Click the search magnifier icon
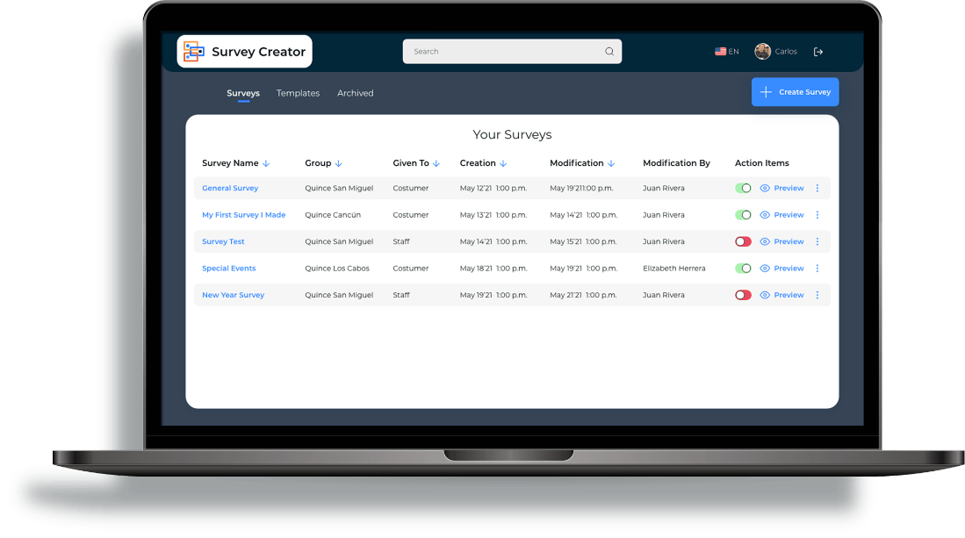The image size is (965, 538). coord(609,51)
